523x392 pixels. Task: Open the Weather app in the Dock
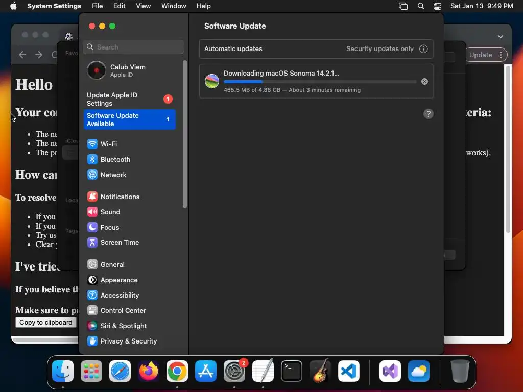pos(419,371)
